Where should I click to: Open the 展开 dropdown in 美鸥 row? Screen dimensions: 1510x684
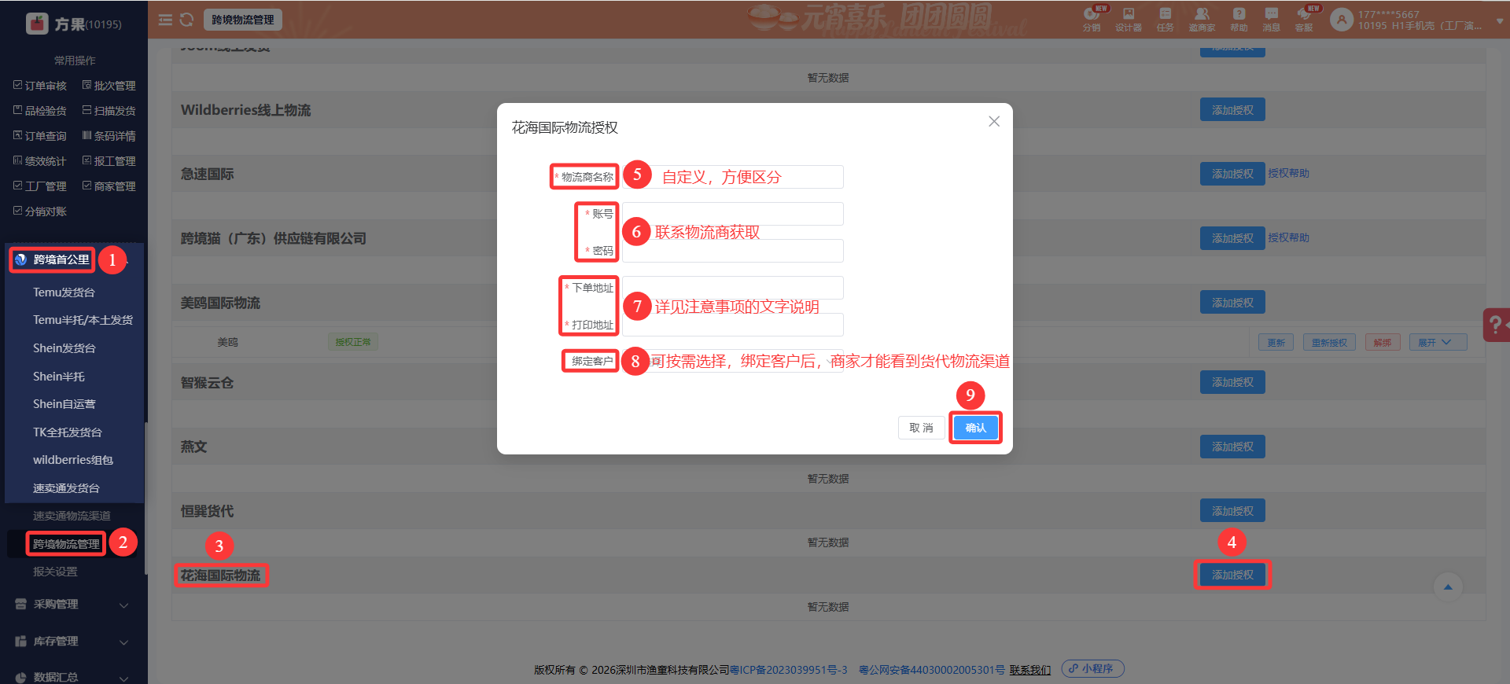(x=1438, y=342)
